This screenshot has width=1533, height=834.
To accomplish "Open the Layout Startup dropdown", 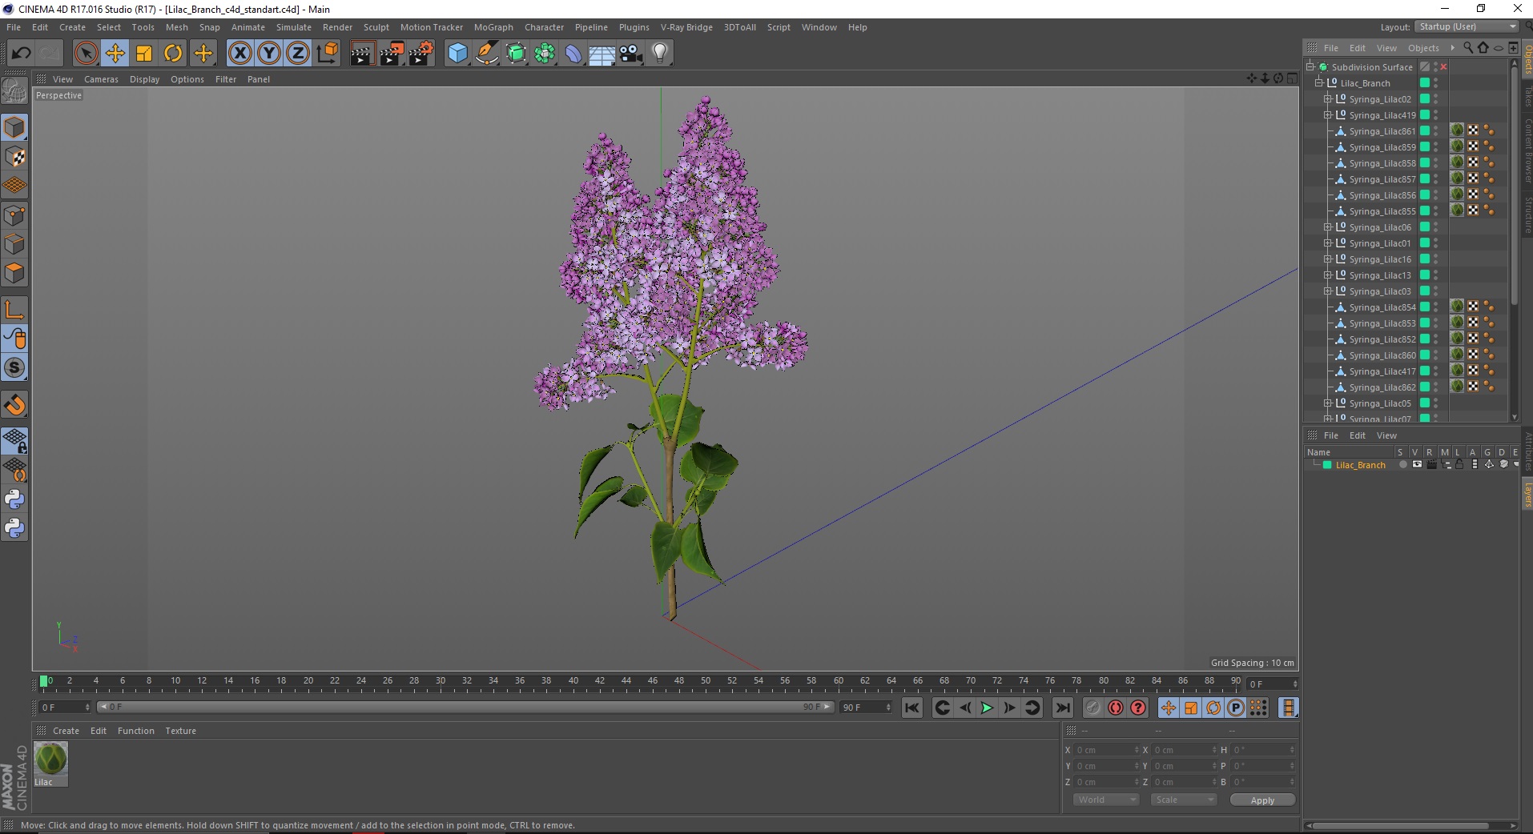I will (x=1467, y=26).
